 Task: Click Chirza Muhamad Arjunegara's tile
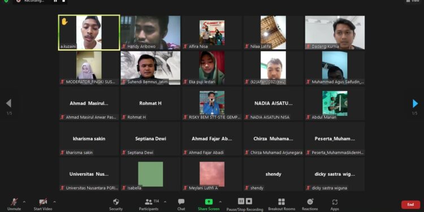point(274,139)
